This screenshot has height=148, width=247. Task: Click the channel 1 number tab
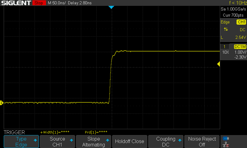[224, 47]
